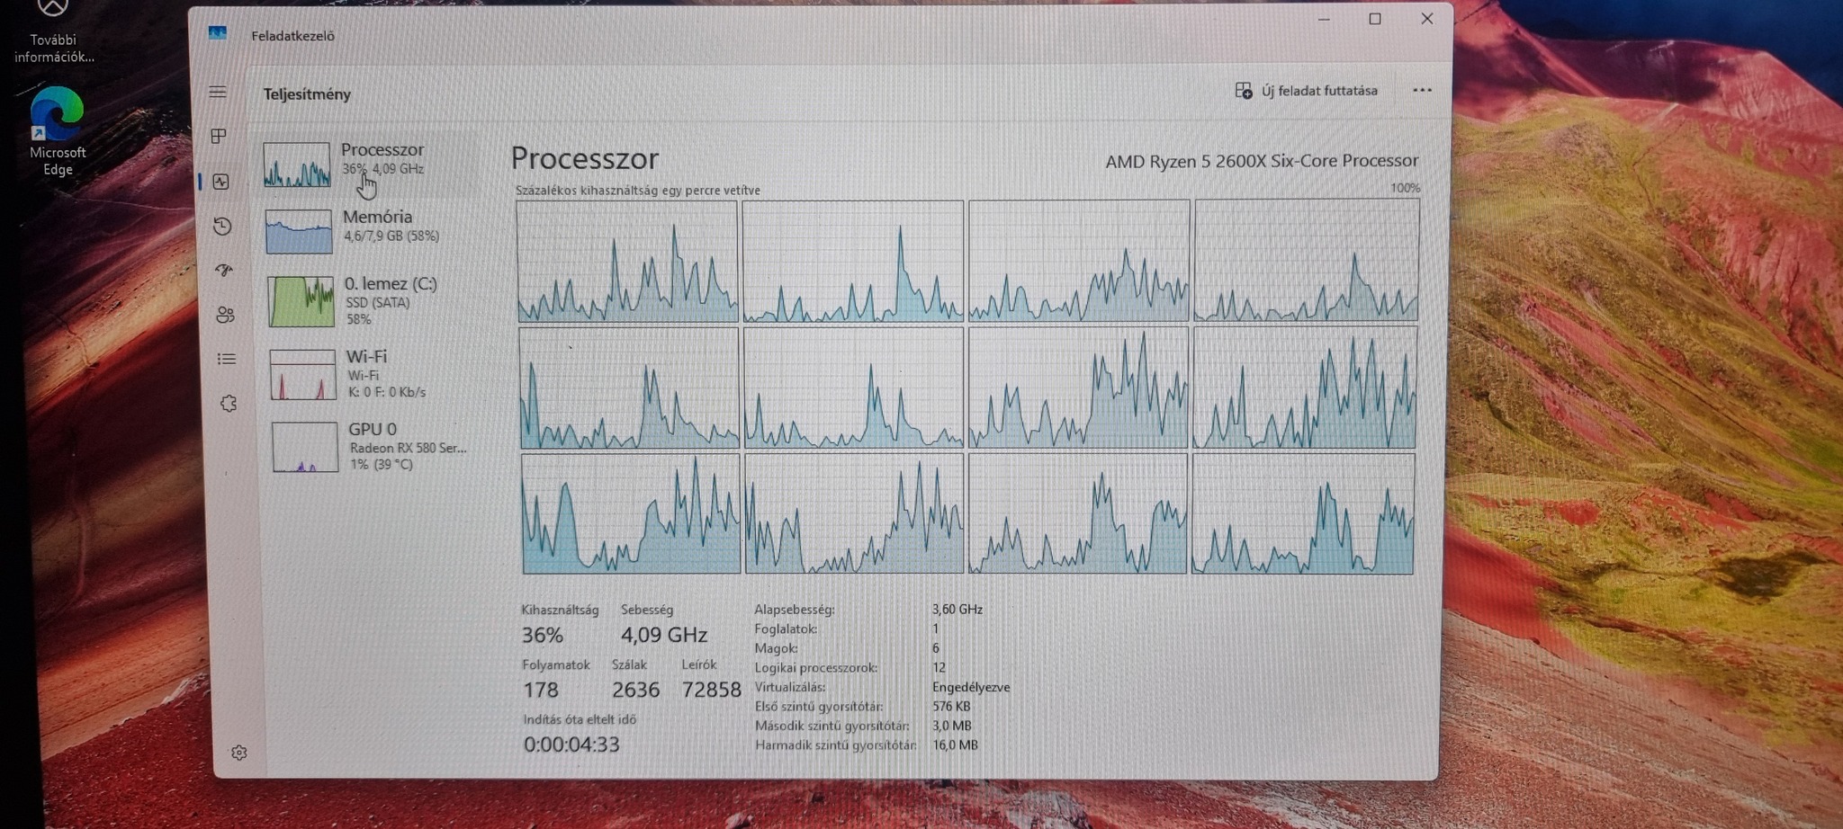Click the 16,0 MB cache value
1843x829 pixels.
[x=956, y=745]
